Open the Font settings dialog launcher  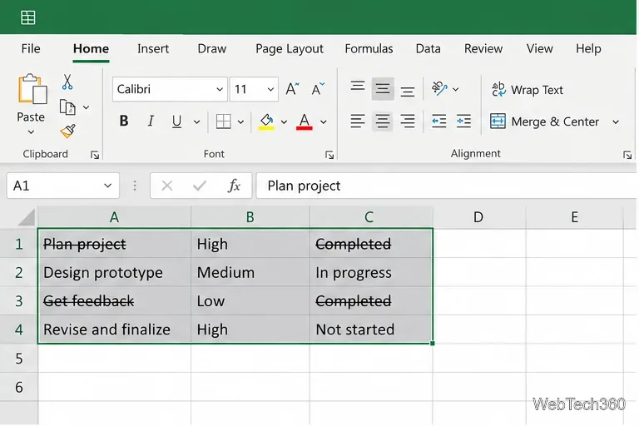coord(329,155)
